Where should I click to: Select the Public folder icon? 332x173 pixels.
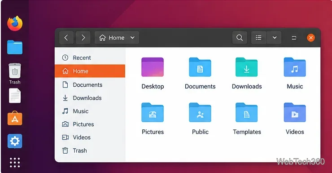coord(200,112)
